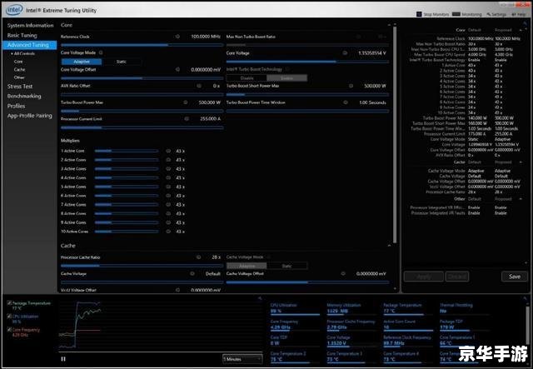The height and width of the screenshot is (369, 533).
Task: Open App-Profile Pairing in the sidebar
Action: point(30,116)
